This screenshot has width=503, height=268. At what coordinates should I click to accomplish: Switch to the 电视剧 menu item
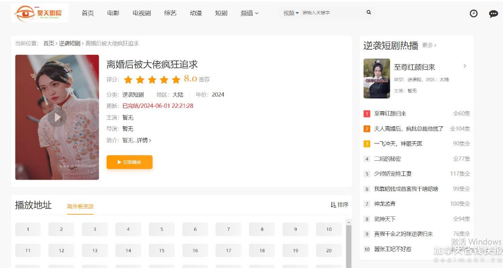(x=141, y=13)
